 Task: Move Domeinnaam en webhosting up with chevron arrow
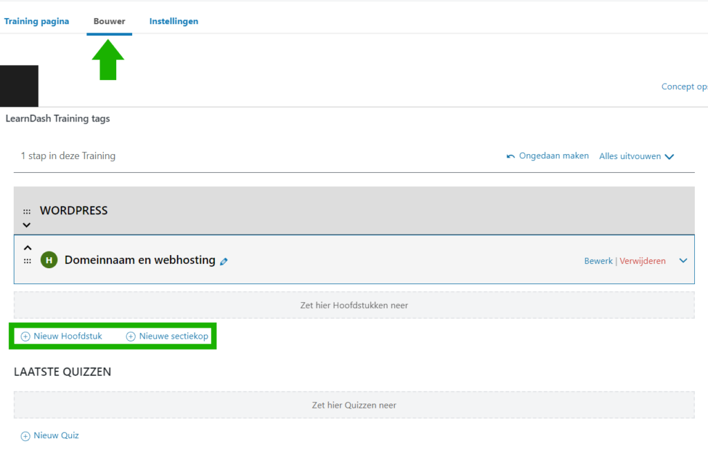27,247
